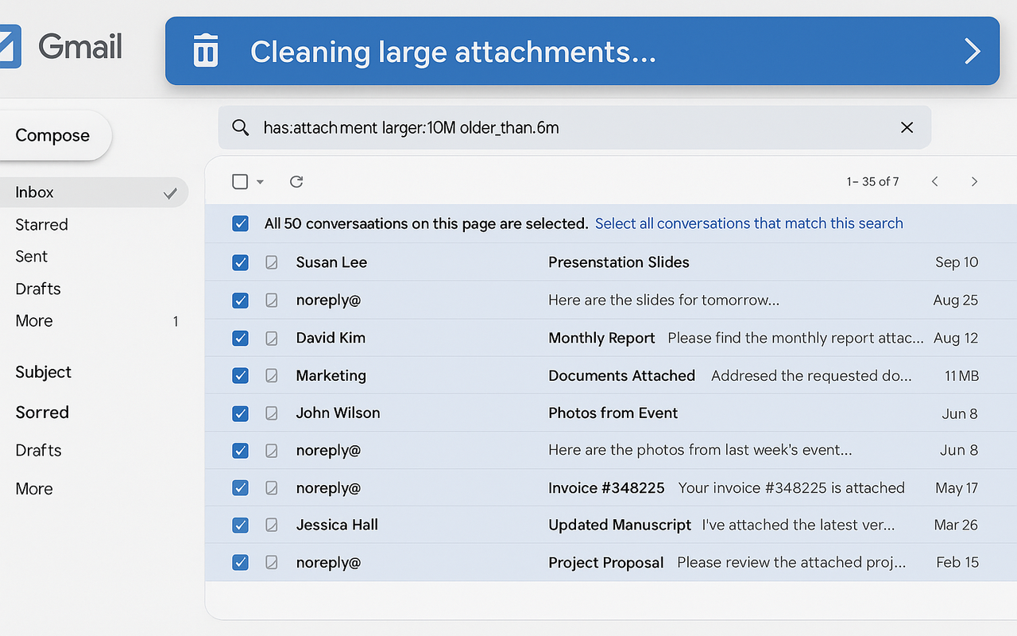
Task: Go to the next page of conversations
Action: pyautogui.click(x=974, y=181)
